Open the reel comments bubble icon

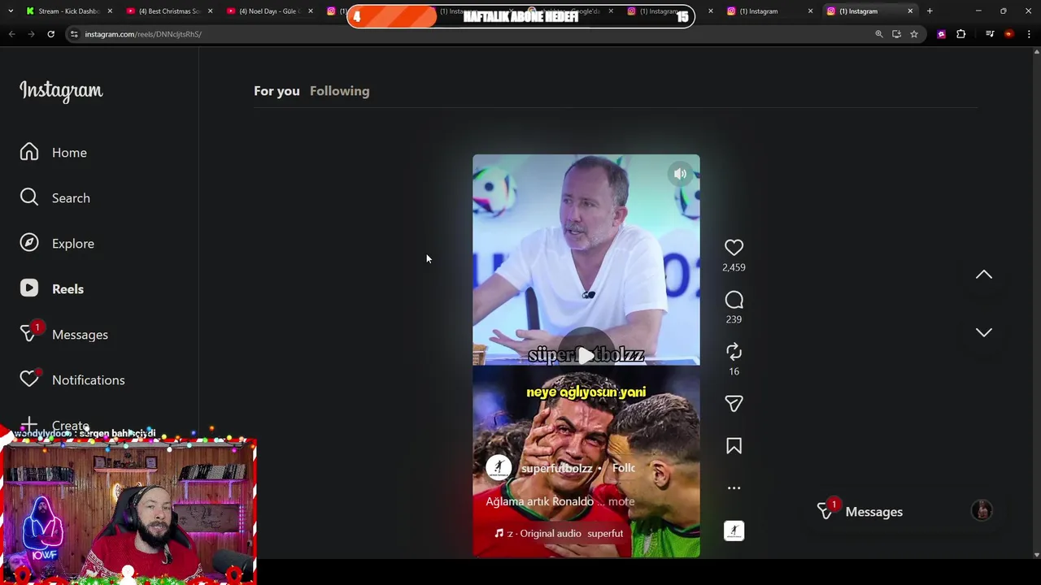pos(734,300)
